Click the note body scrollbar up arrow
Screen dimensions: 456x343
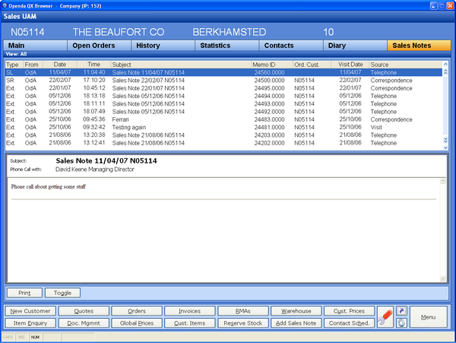(442, 181)
